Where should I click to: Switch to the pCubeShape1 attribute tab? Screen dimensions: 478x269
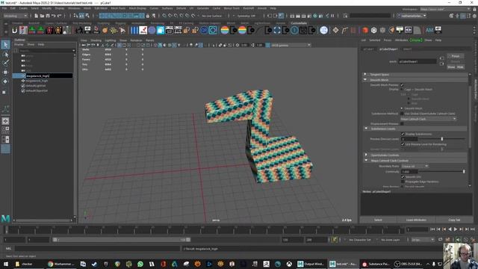point(388,49)
